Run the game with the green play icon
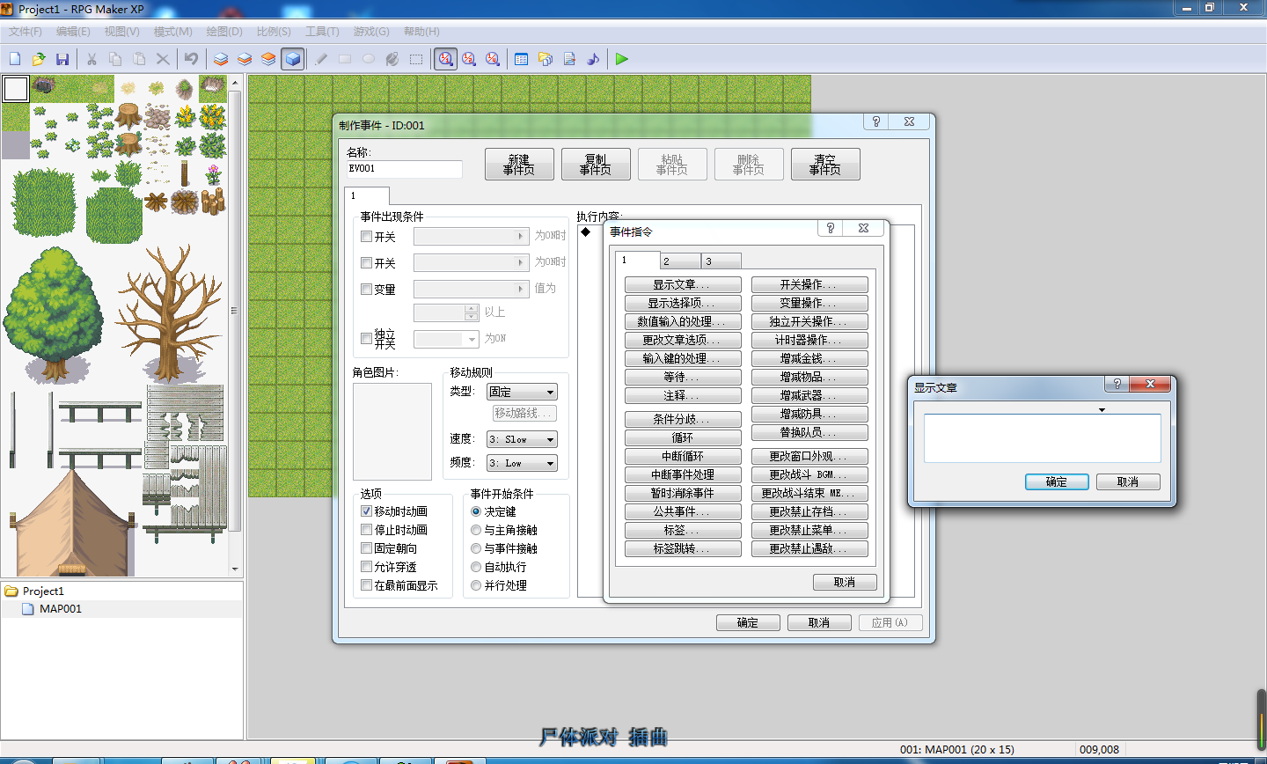 622,59
